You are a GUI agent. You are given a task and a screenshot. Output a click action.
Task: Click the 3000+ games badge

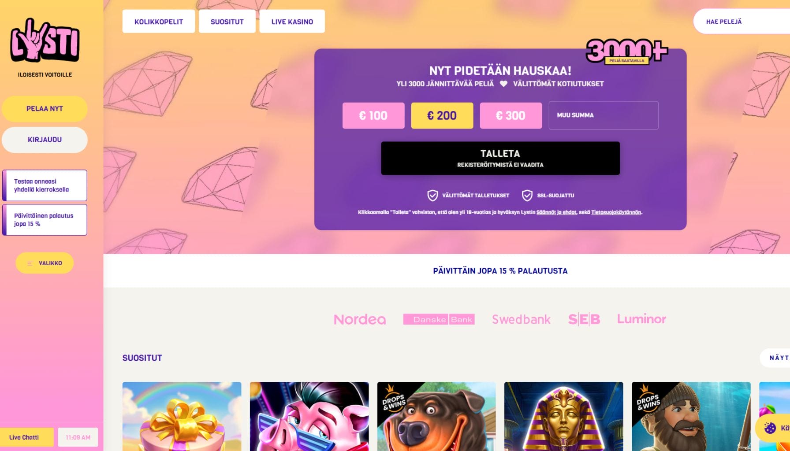(x=626, y=52)
